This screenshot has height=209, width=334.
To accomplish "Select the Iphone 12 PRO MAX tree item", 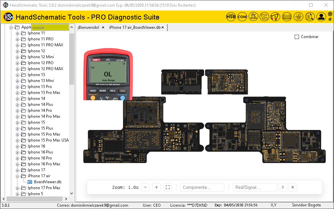I will point(45,69).
